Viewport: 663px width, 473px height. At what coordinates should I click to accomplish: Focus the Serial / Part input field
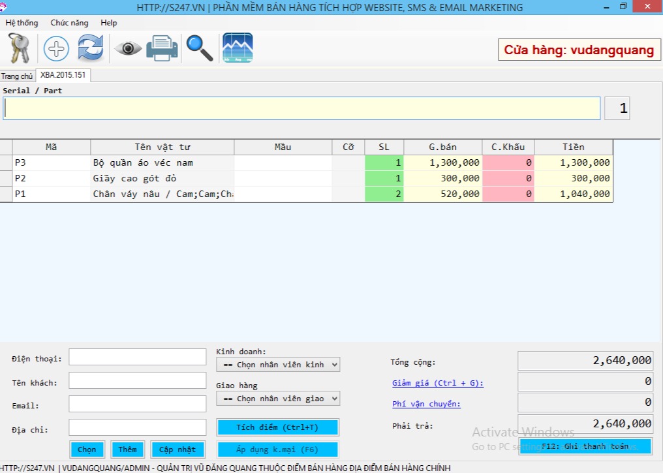click(302, 108)
